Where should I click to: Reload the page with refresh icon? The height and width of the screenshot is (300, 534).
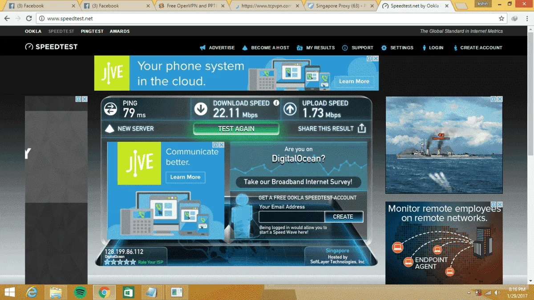(x=29, y=19)
